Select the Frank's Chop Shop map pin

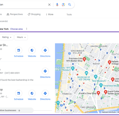[x=98, y=93]
